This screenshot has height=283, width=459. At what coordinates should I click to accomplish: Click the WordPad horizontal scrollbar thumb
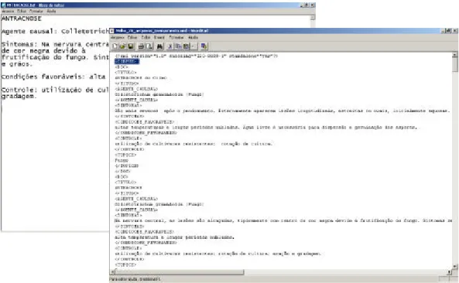click(x=179, y=272)
